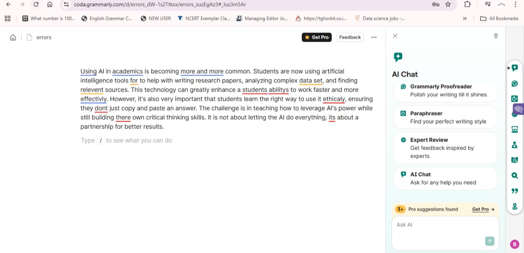This screenshot has width=524, height=253.
Task: Bookmark this page with the star icon
Action: [x=448, y=5]
